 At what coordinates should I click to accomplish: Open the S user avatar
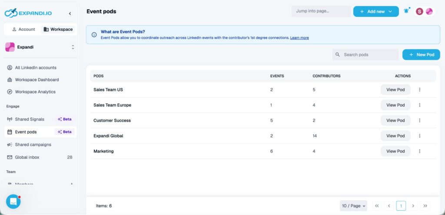(x=419, y=11)
